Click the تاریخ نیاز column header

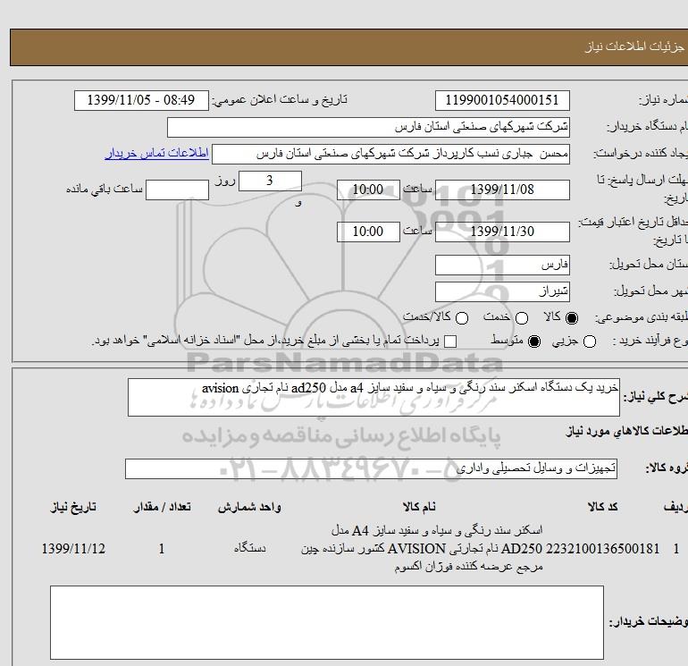[73, 507]
